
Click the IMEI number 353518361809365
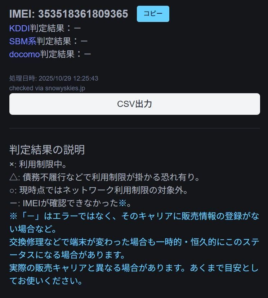click(x=83, y=14)
